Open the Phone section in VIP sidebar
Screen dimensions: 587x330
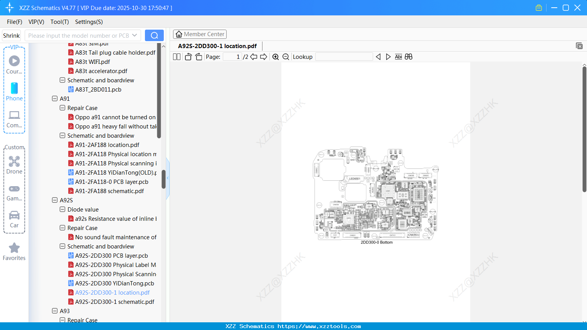(14, 92)
